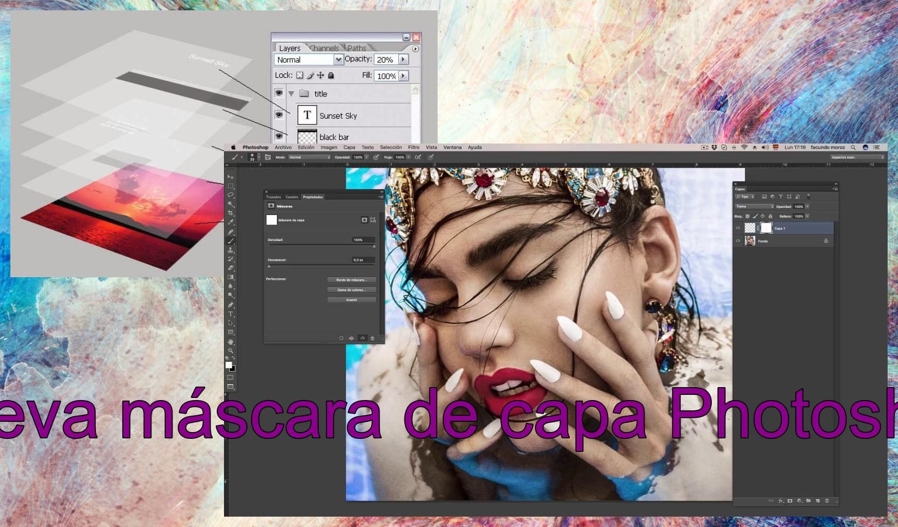Select the Blur tool

tap(231, 286)
